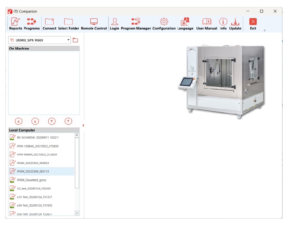Collapse the left panel with red chevron
The width and height of the screenshot is (292, 228).
click(83, 126)
